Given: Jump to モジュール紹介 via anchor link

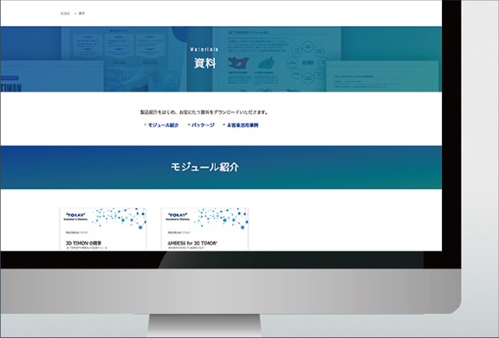Looking at the screenshot, I should [x=163, y=125].
